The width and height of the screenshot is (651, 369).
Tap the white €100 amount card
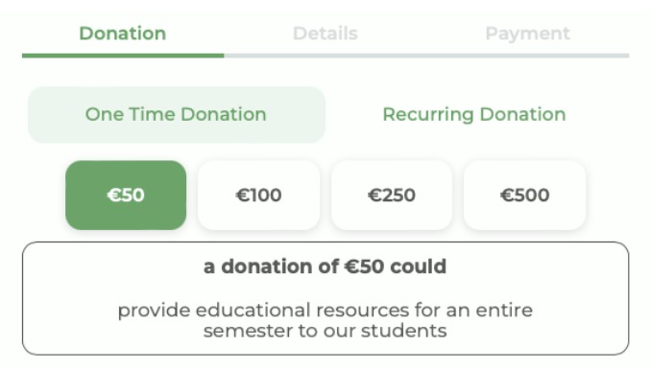[x=258, y=196]
